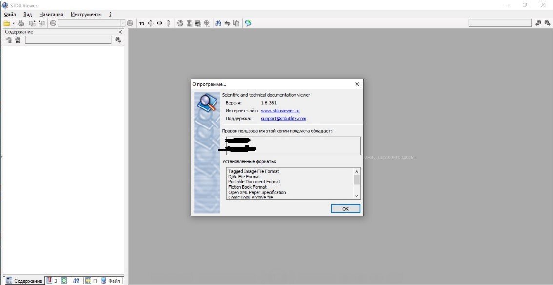Click the search field in the Содержание panel

tap(68, 40)
